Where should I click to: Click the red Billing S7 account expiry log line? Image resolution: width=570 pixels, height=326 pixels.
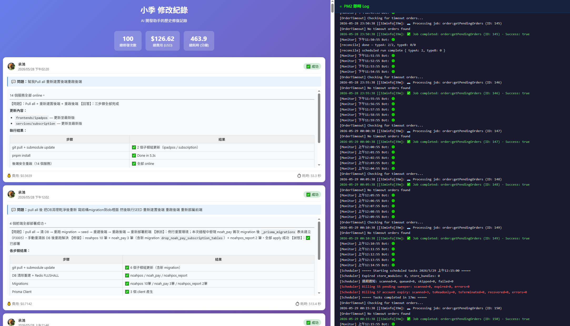[433, 292]
